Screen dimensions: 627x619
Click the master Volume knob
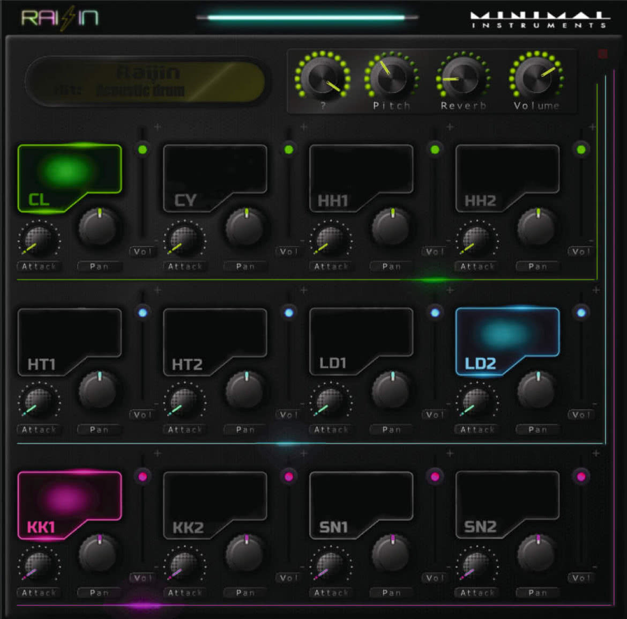tap(536, 76)
